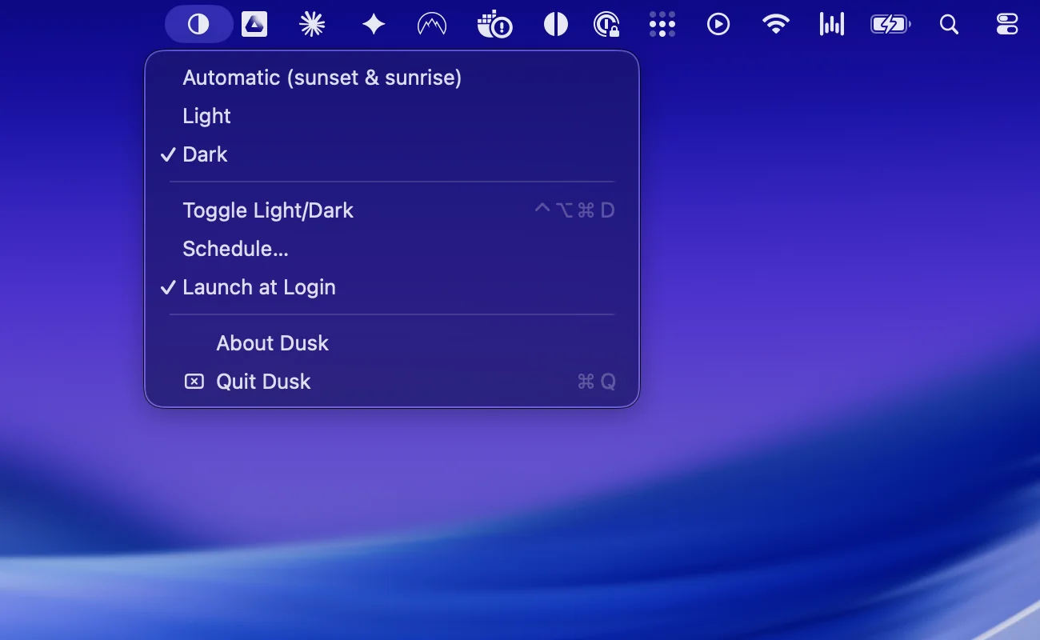Select Automatic (sunset & sunrise) mode
This screenshot has height=640, width=1040.
point(392,78)
